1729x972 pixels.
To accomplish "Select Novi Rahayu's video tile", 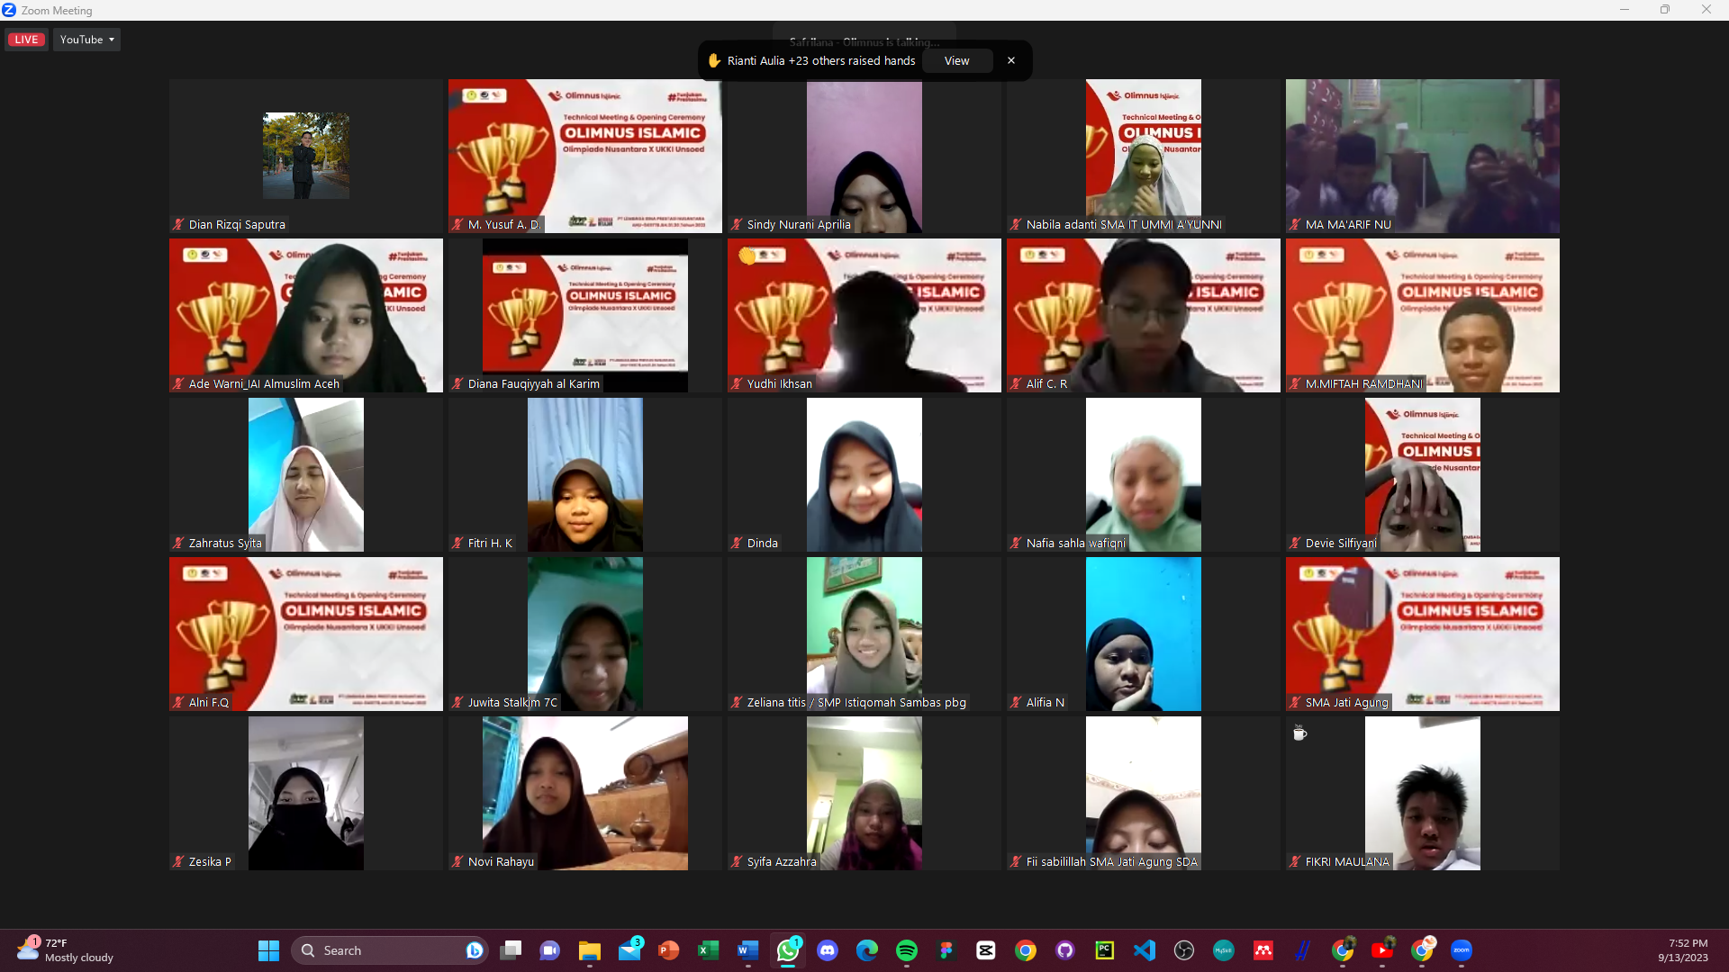I will click(584, 792).
